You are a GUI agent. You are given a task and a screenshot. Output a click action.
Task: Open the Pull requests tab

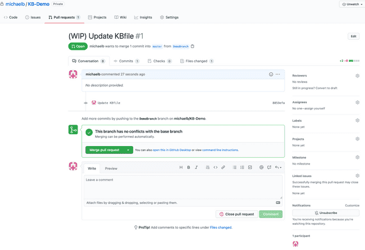(x=64, y=17)
